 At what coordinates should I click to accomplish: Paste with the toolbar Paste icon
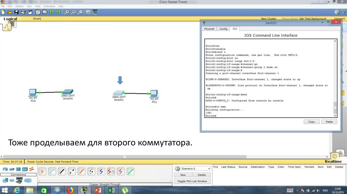(45, 13)
